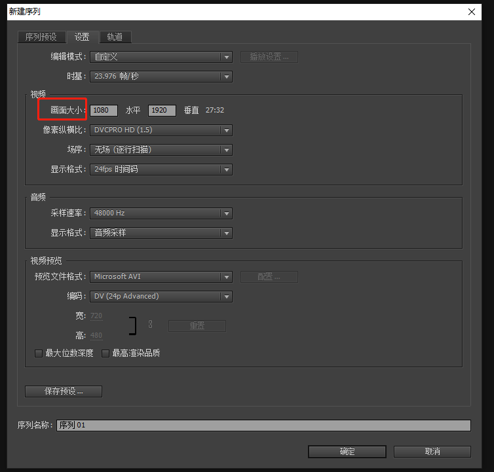Image resolution: width=494 pixels, height=472 pixels.
Task: Select the 设置 tab
Action: 82,37
